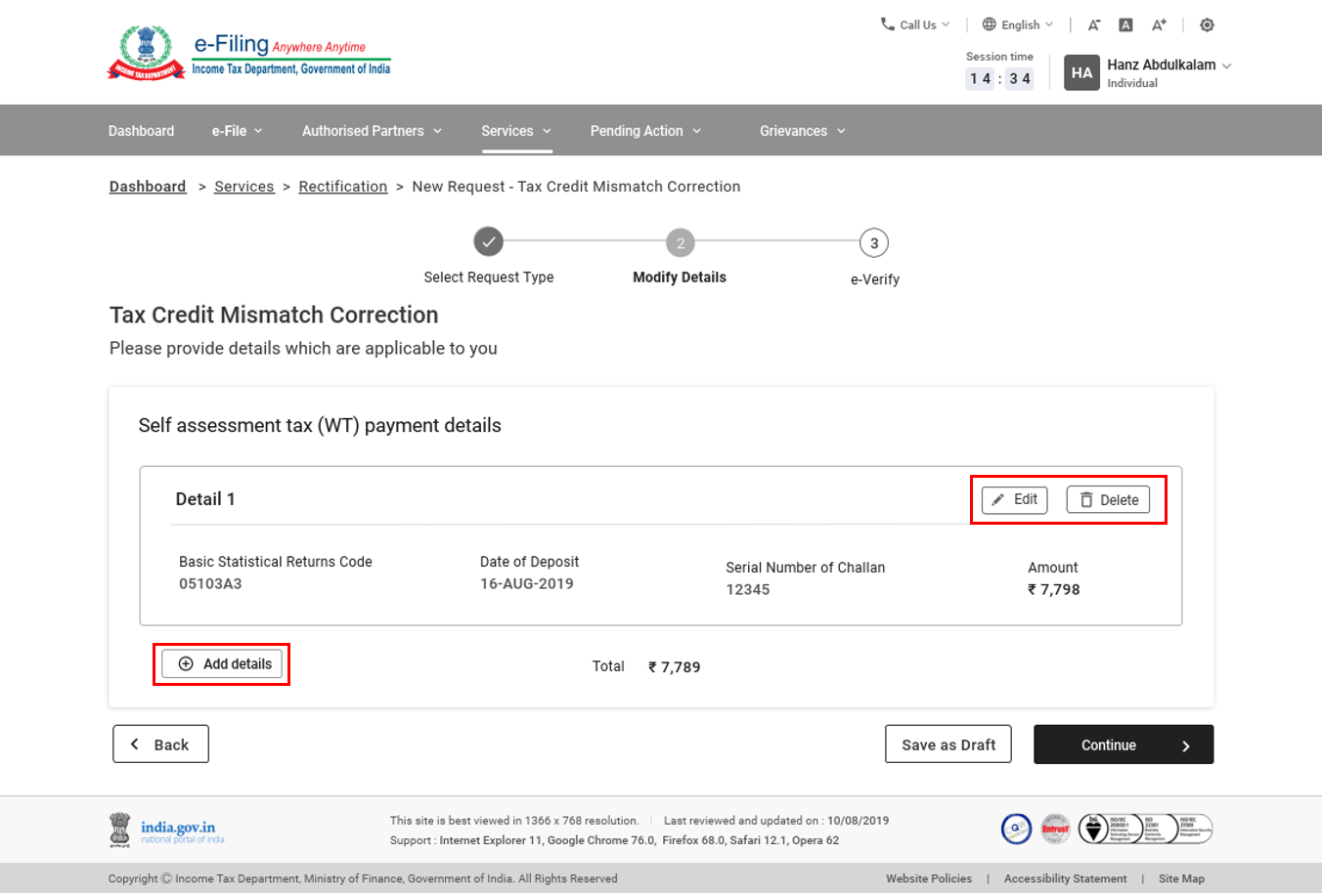Click the decrease font size icon
The height and width of the screenshot is (893, 1322).
pos(1094,25)
